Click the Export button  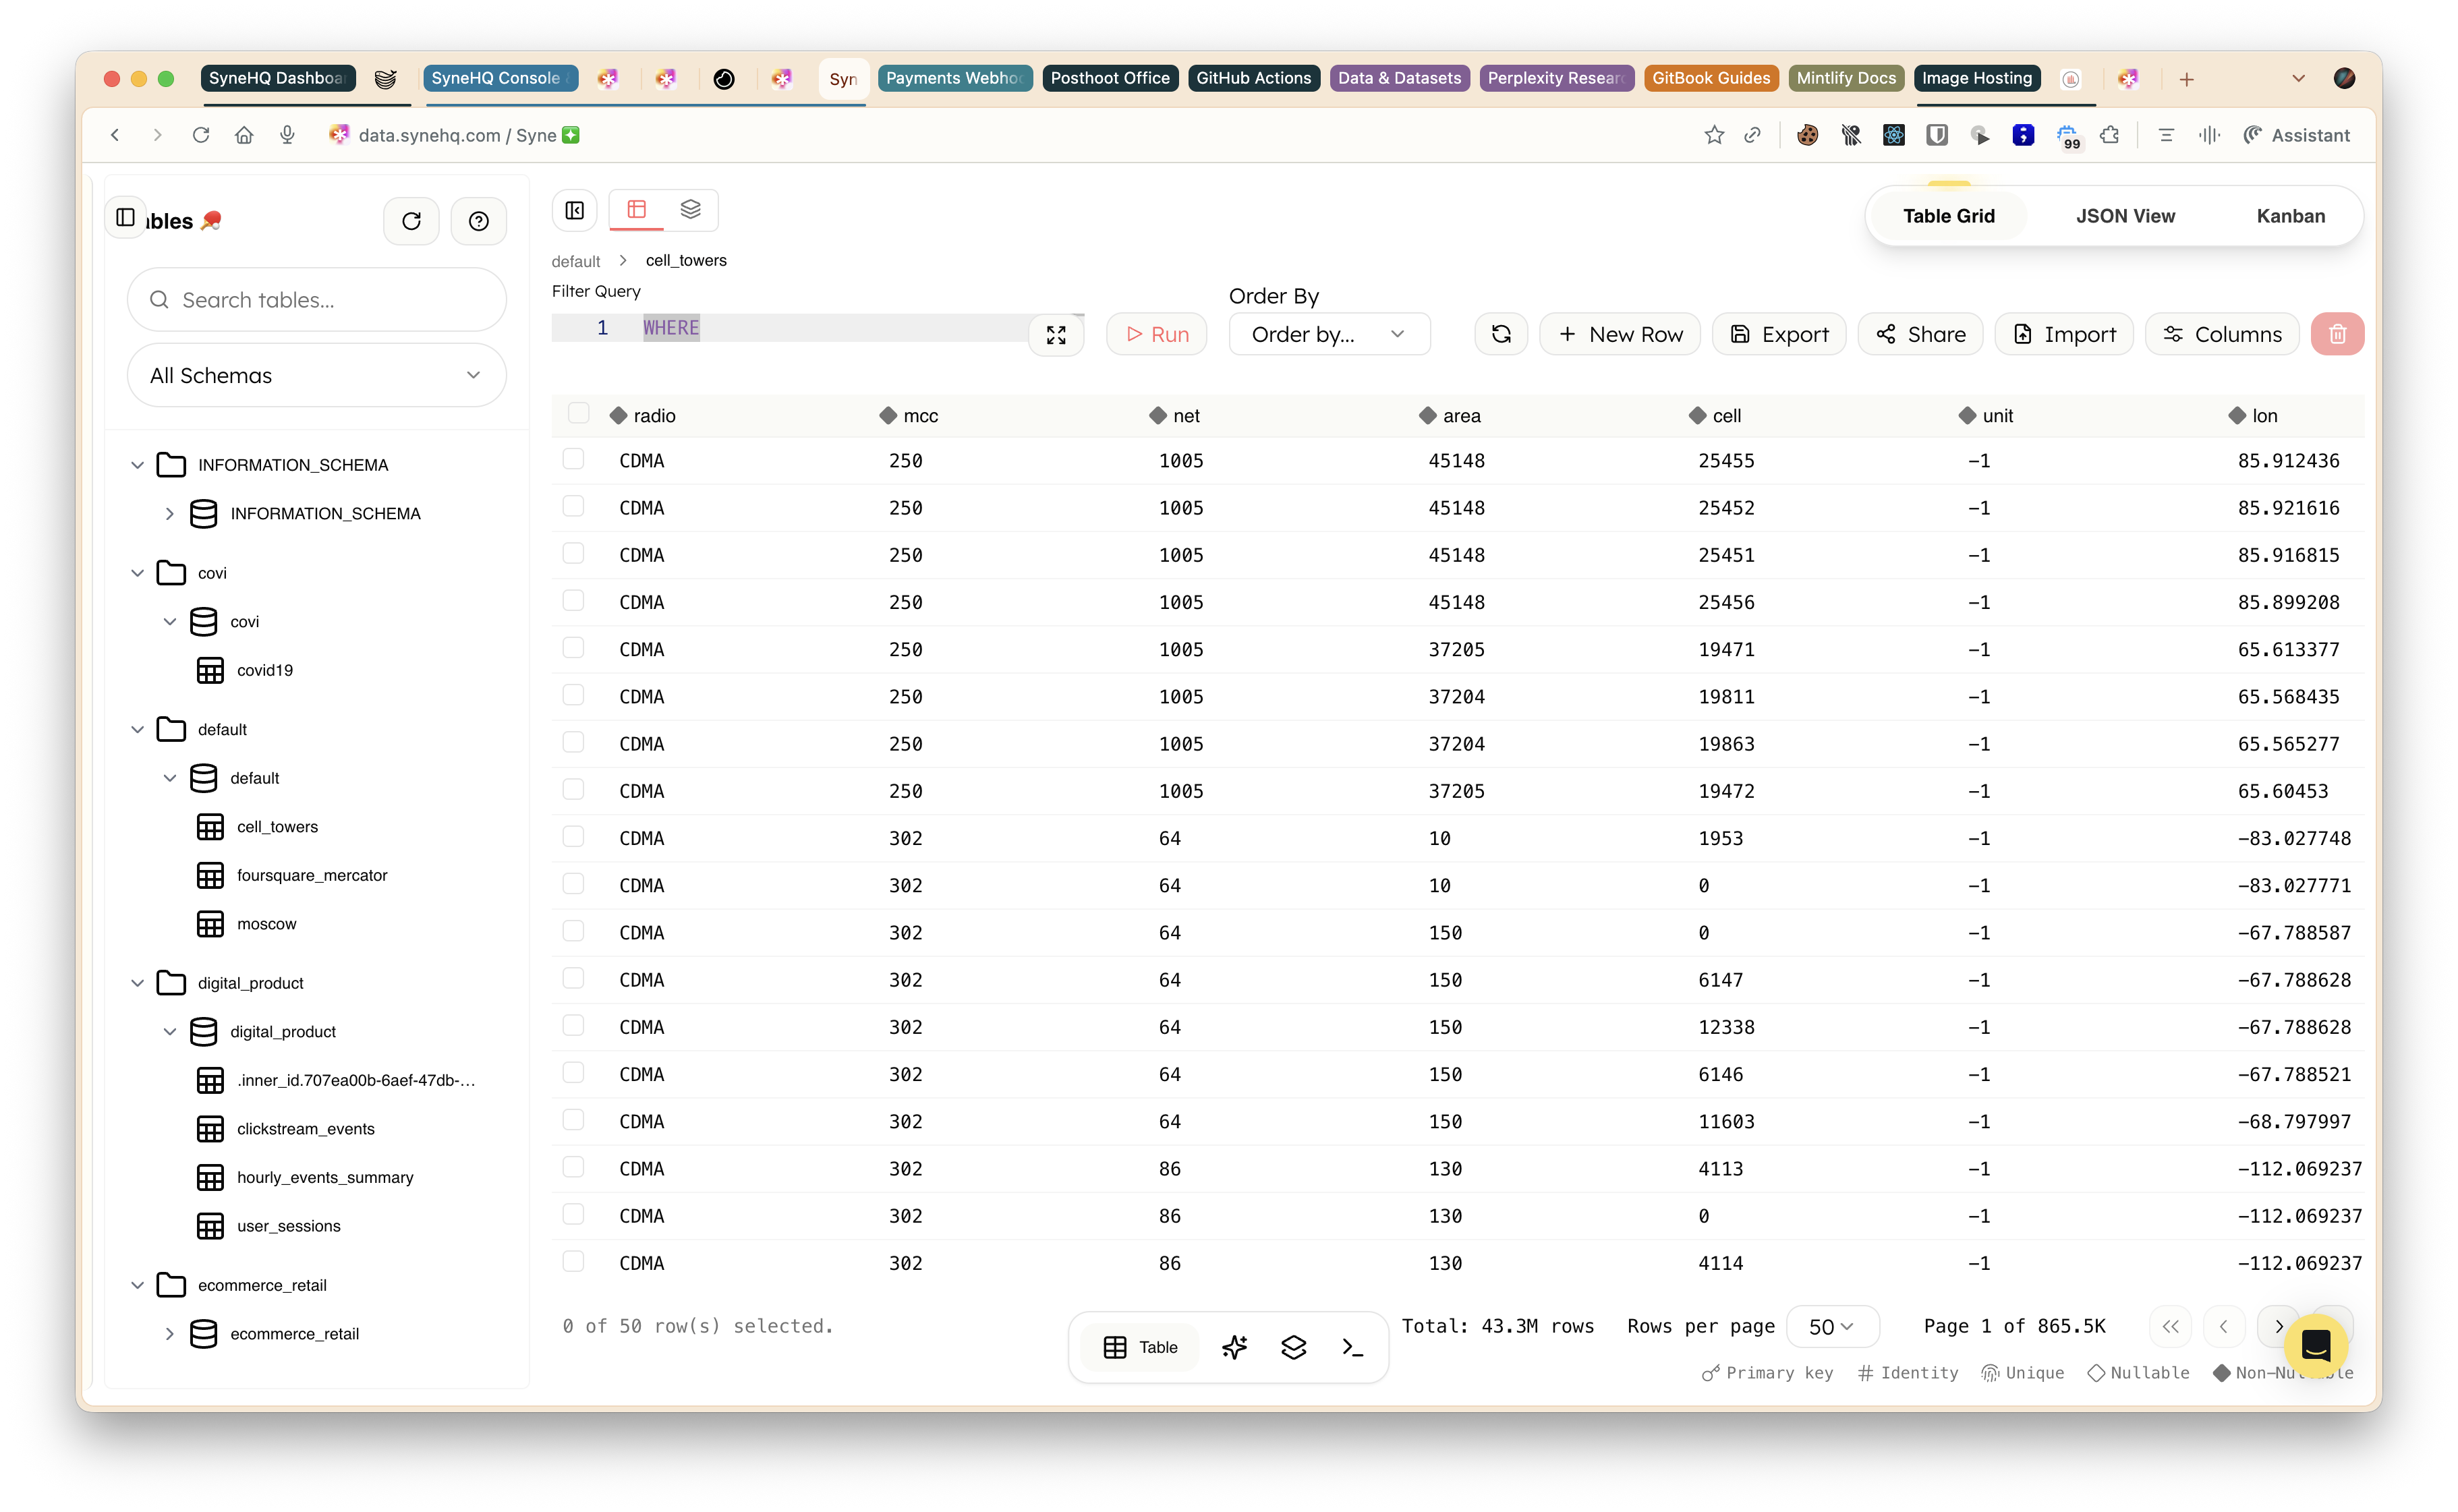(x=1778, y=334)
